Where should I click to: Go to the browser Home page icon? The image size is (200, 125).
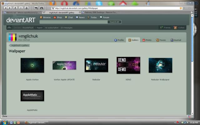click(27, 8)
